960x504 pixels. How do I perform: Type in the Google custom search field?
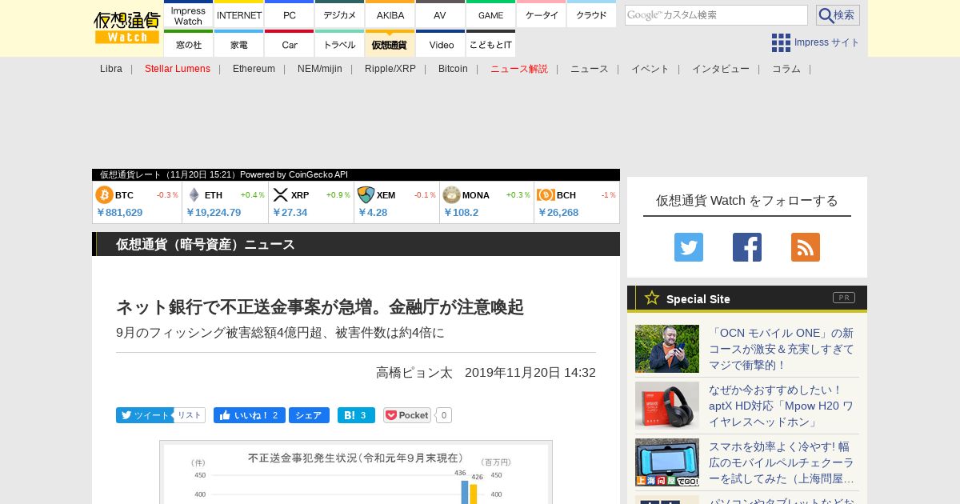coord(716,15)
